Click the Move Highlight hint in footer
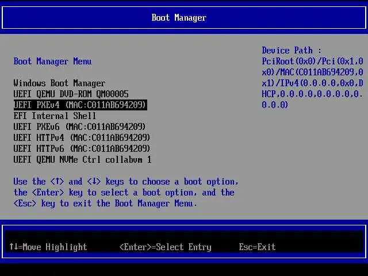The width and height of the screenshot is (368, 276). tap(48, 247)
